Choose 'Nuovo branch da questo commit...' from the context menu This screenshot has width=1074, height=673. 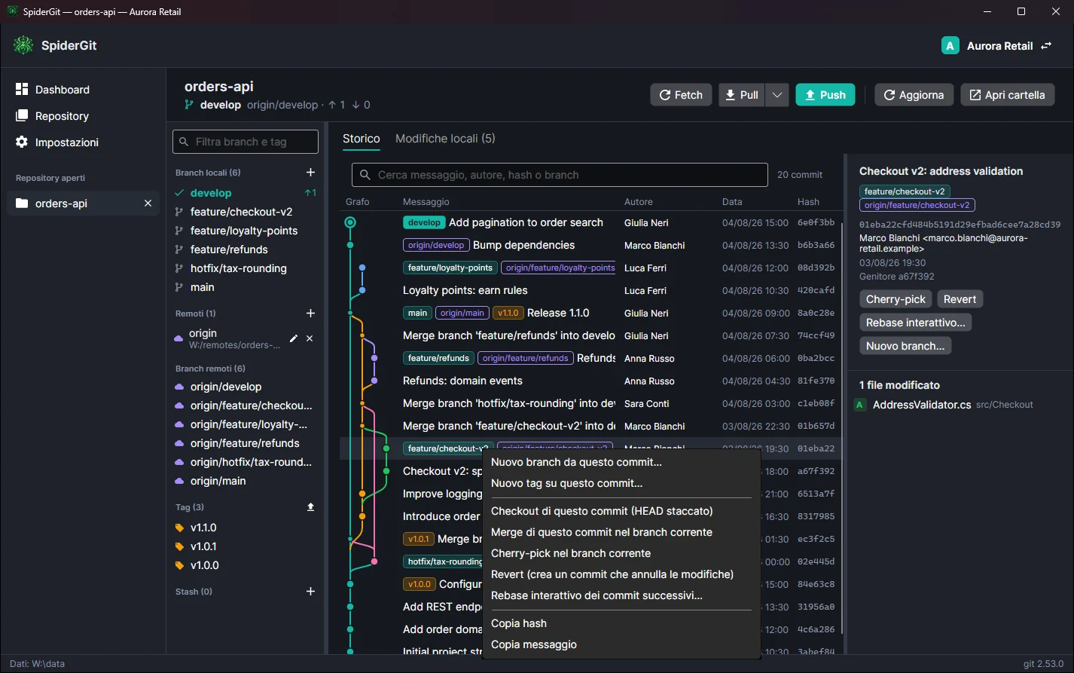click(x=621, y=462)
